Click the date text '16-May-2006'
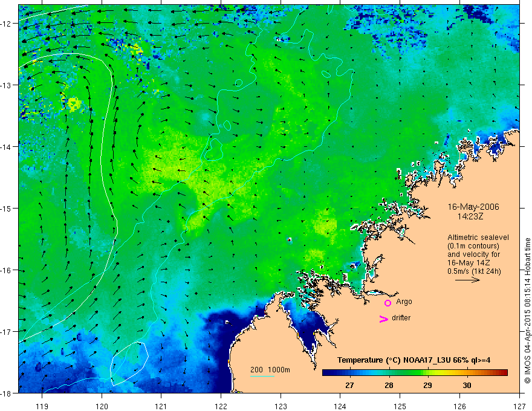The height and width of the screenshot is (411, 532). click(473, 207)
